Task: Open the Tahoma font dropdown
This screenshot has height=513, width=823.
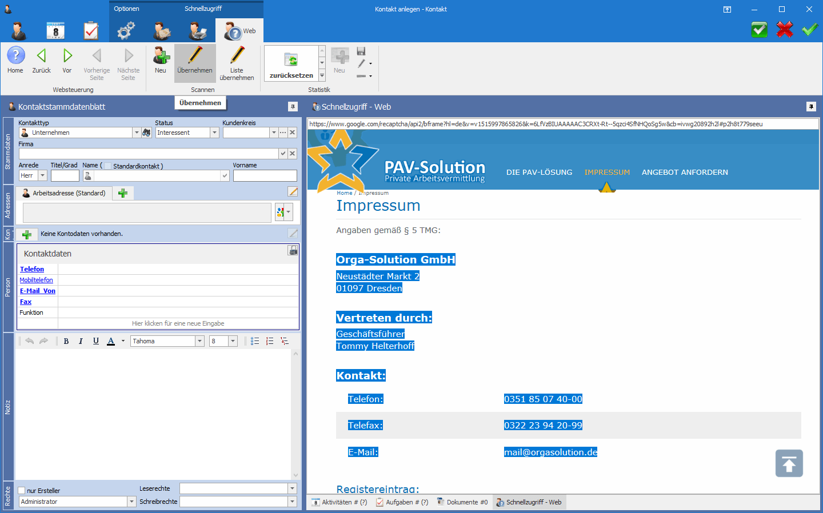Action: 200,341
